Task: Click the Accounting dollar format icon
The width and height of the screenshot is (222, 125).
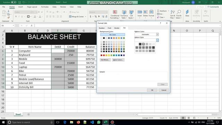Action: click(x=91, y=17)
